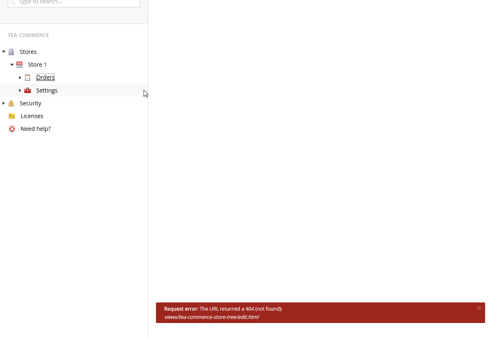The image size is (488, 337).
Task: Click the Need help lifebuoy icon
Action: click(x=12, y=129)
